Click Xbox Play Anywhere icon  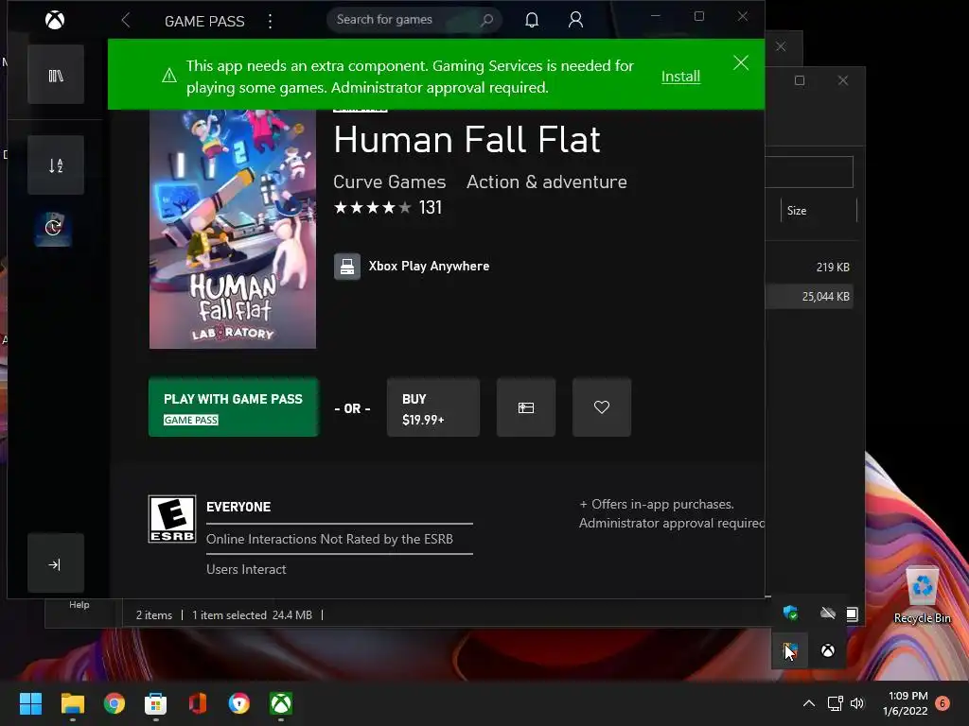click(x=347, y=267)
